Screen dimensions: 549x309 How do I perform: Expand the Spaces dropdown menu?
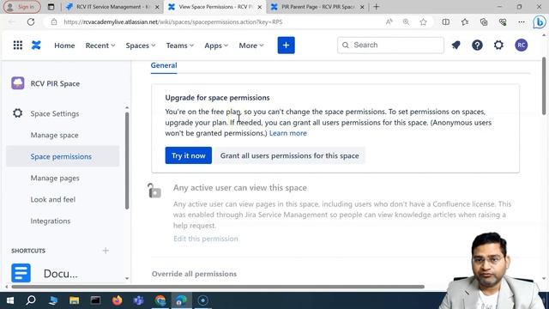pos(141,45)
